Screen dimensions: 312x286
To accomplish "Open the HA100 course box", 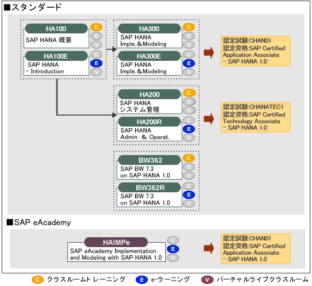I will coord(56,36).
